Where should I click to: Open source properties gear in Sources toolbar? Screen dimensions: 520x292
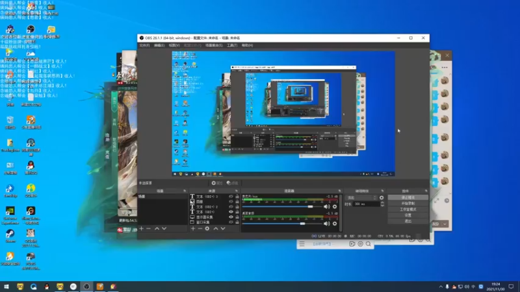tap(207, 228)
